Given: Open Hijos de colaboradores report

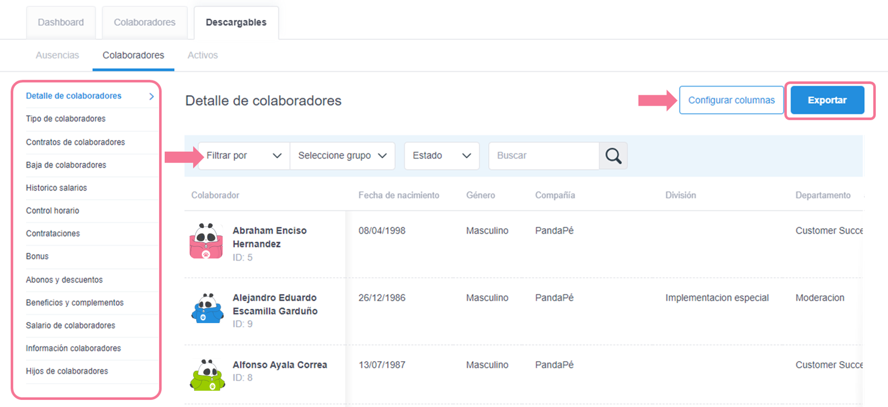Looking at the screenshot, I should 67,371.
